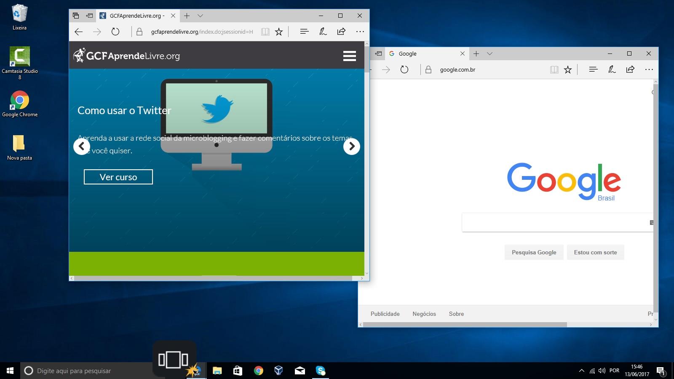Select Google Chrome desktop shortcut
The width and height of the screenshot is (674, 379).
tap(19, 104)
